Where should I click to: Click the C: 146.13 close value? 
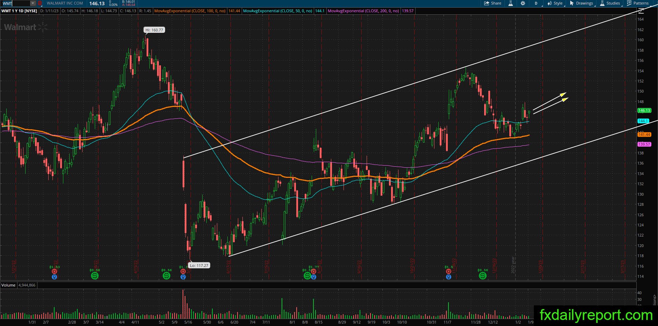[128, 11]
